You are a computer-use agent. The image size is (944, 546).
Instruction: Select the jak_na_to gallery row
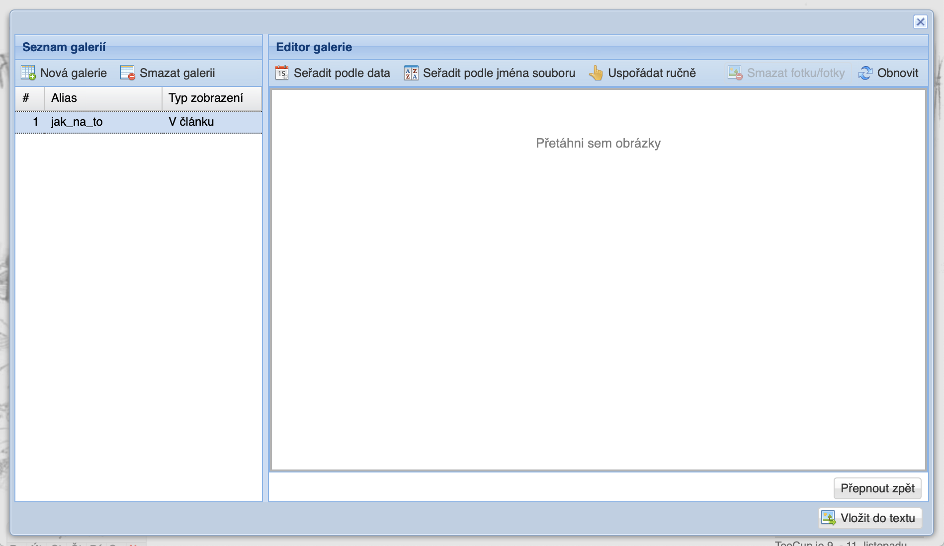click(77, 122)
